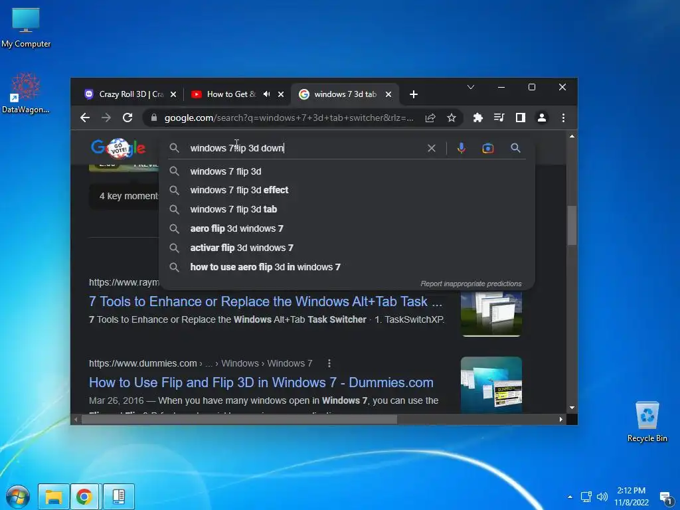This screenshot has height=510, width=680.
Task: Open the volume speaker in the tray
Action: [x=602, y=497]
